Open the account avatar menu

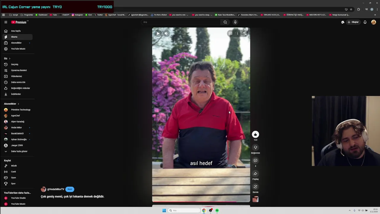click(373, 22)
